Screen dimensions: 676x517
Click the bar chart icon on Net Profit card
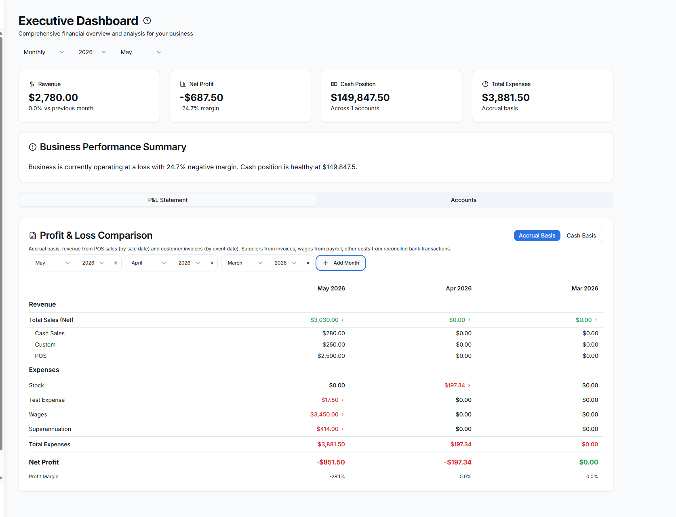pyautogui.click(x=183, y=84)
